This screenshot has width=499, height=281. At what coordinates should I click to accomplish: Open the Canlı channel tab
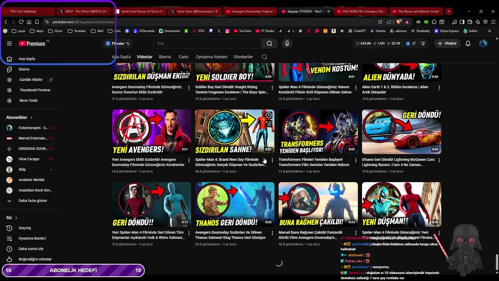coord(184,57)
